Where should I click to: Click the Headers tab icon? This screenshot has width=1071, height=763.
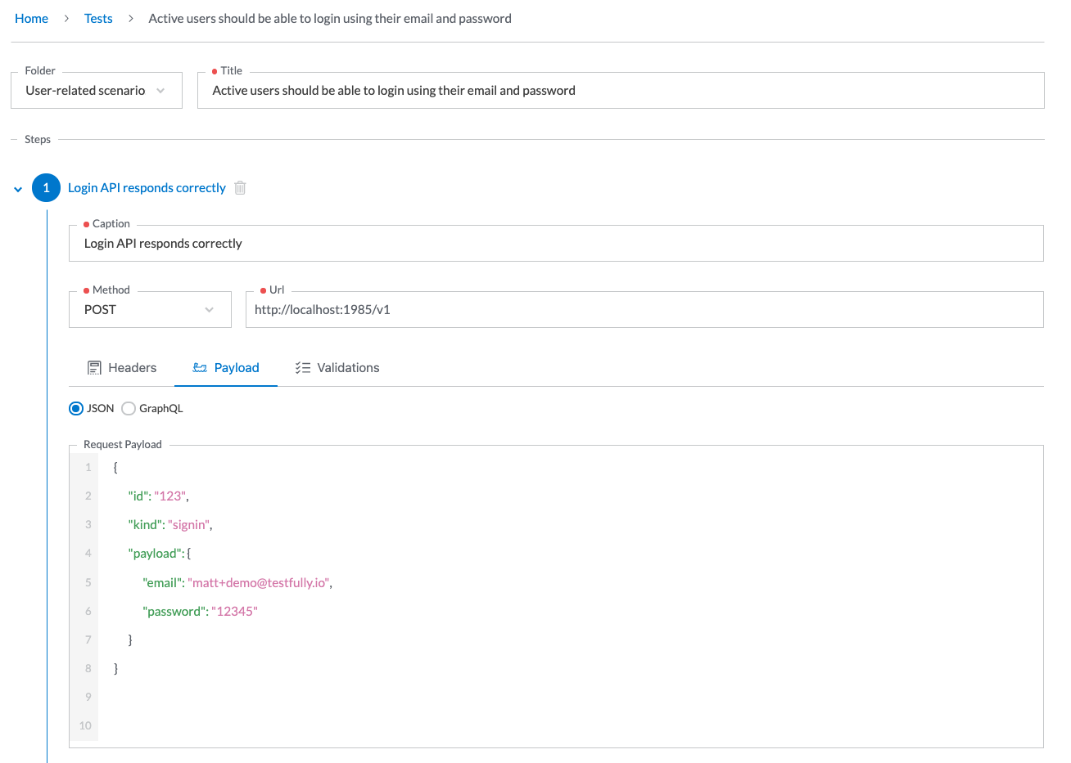[x=95, y=368]
